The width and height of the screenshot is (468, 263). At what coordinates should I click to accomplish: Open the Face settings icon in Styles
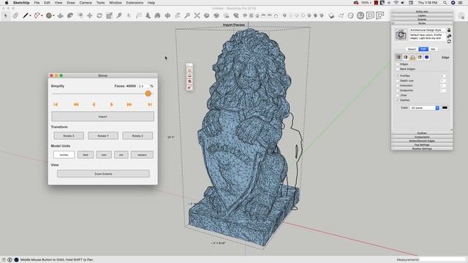(x=406, y=57)
